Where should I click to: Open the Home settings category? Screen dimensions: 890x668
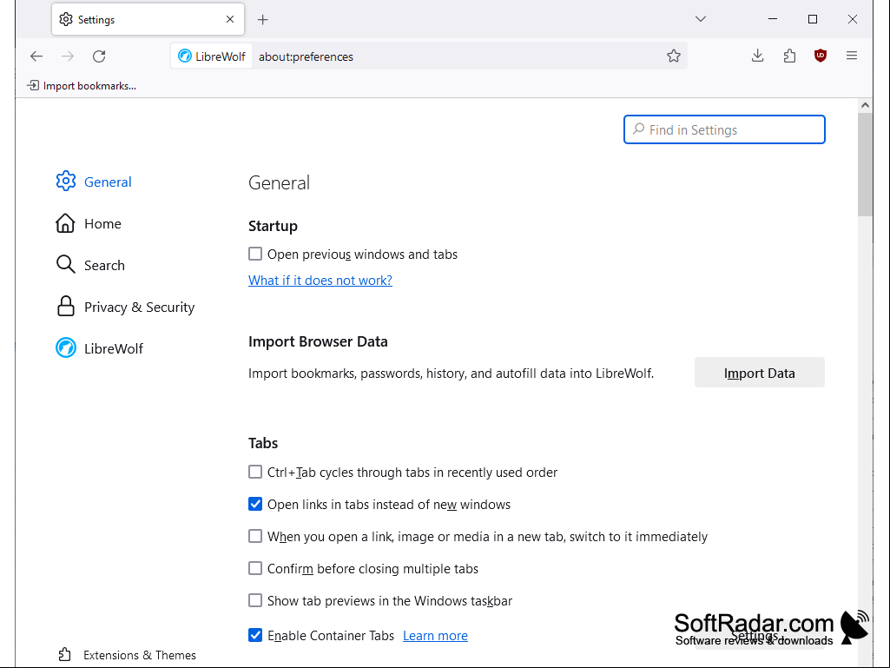tap(89, 224)
